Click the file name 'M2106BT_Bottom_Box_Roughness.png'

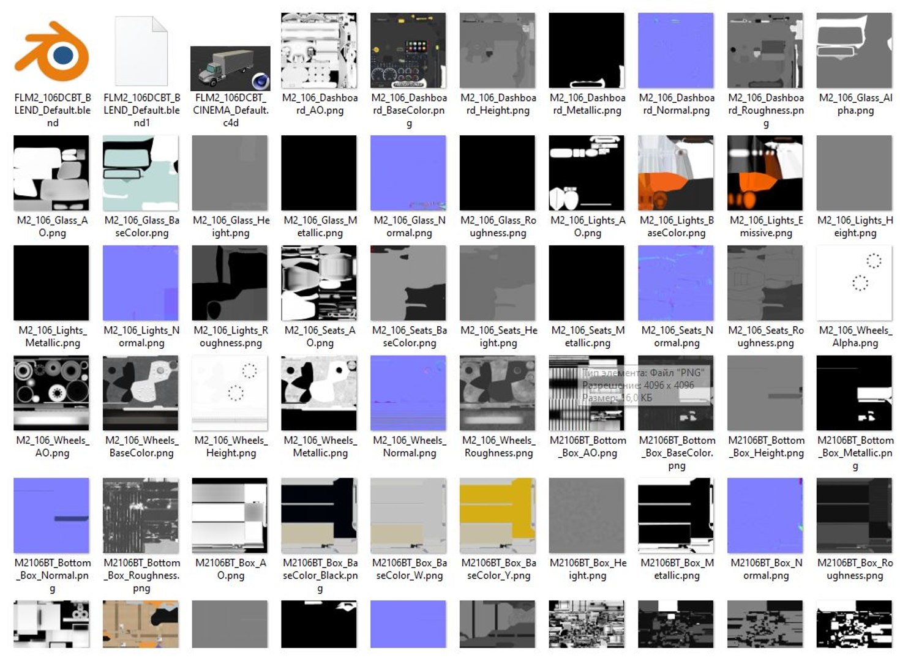pos(141,575)
